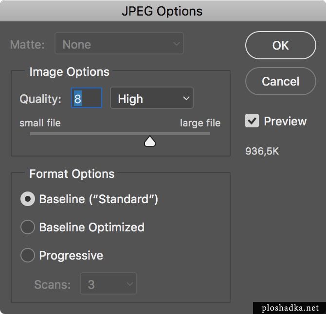The width and height of the screenshot is (326, 314).
Task: Expand the Scans dropdown showing 3
Action: 109,284
